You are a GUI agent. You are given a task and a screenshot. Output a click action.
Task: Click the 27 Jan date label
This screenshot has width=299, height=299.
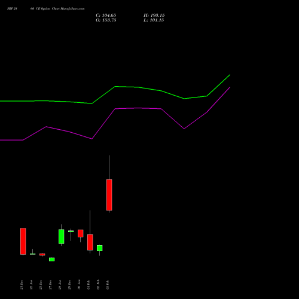coord(50,285)
